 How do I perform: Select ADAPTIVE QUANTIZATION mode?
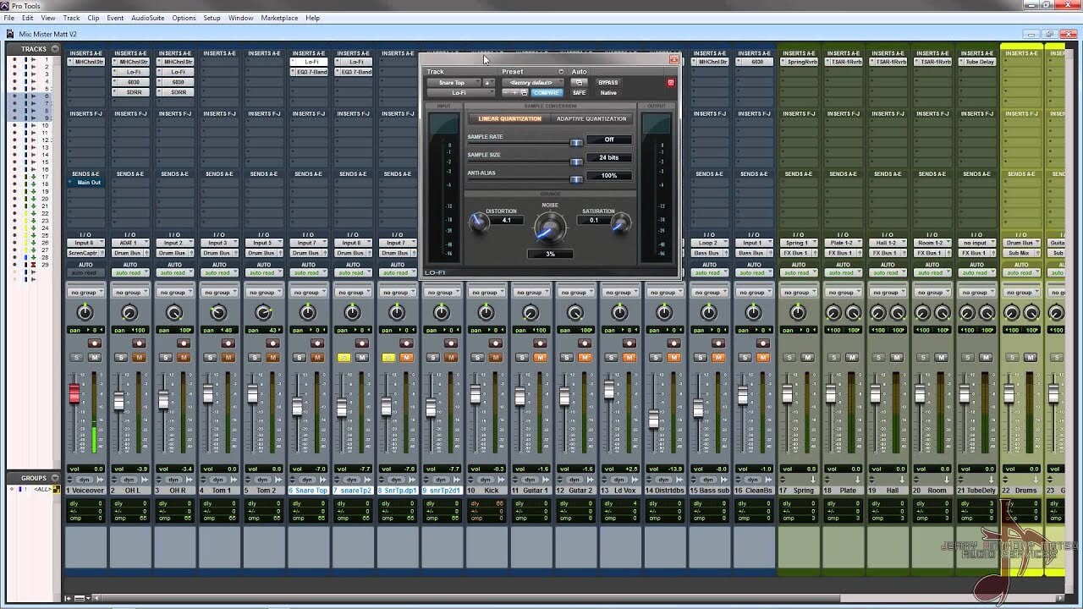[591, 119]
